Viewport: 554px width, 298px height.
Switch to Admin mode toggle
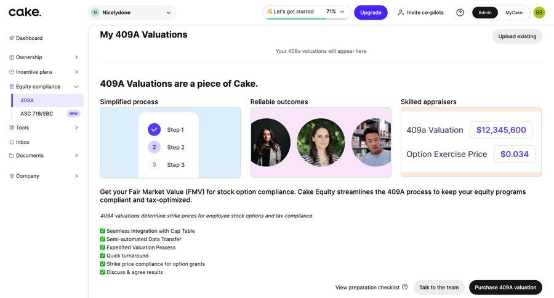pyautogui.click(x=485, y=12)
